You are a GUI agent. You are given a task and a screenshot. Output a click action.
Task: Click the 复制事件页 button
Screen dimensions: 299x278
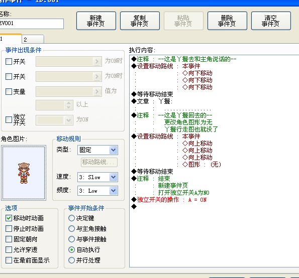point(140,21)
